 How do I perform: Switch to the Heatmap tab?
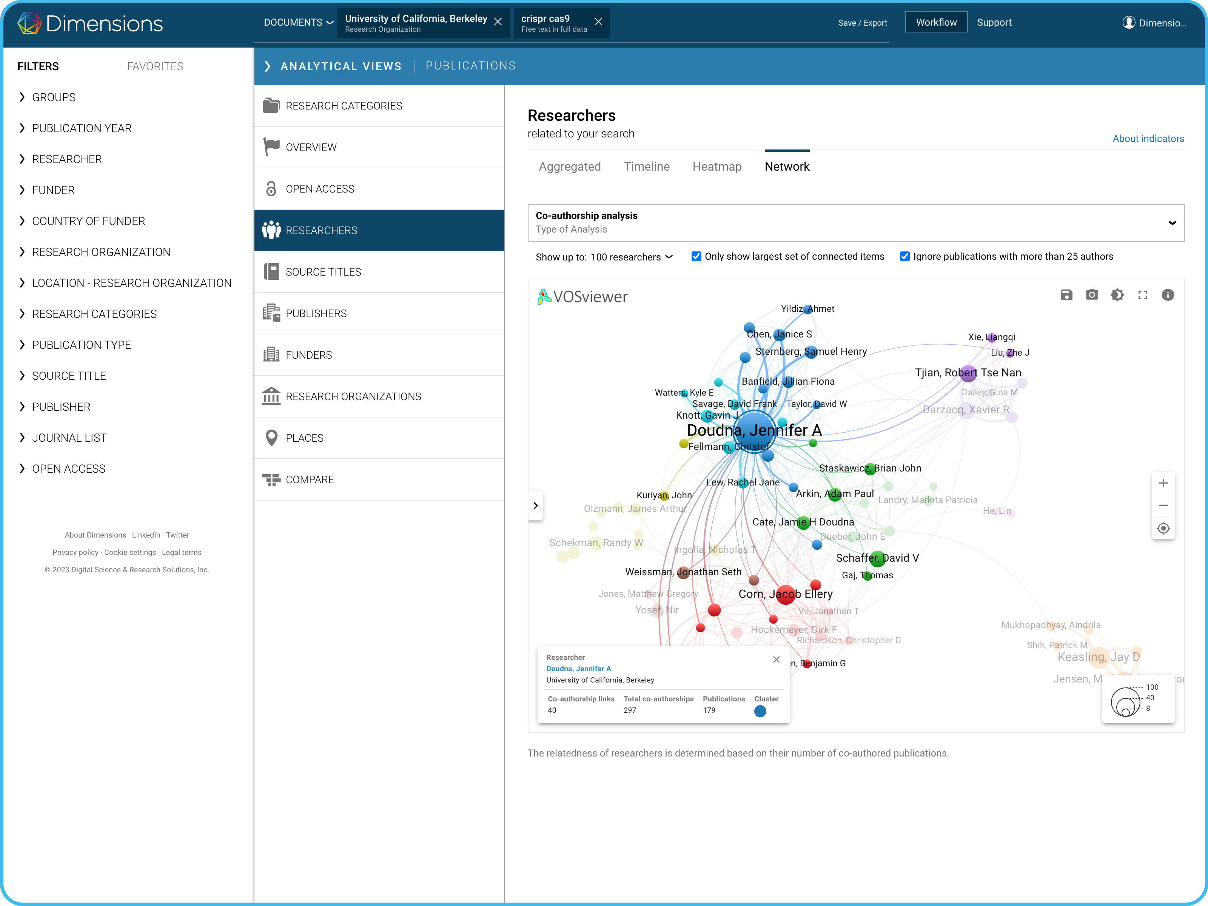coord(716,166)
